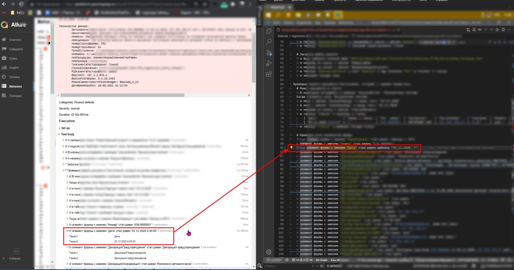Collapse the step starting with "* Проверка"
The image size is (514, 270).
pos(63,170)
